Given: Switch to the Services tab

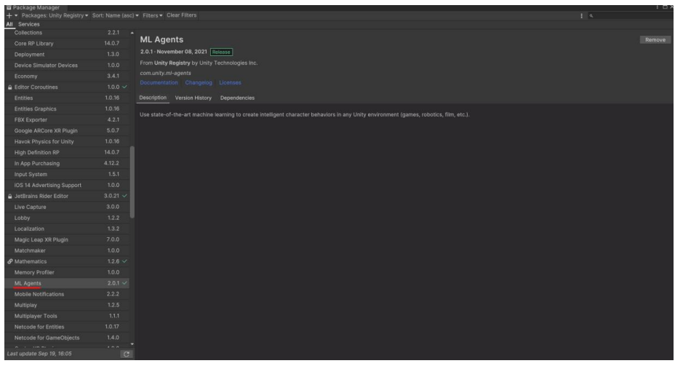Looking at the screenshot, I should click(x=29, y=25).
